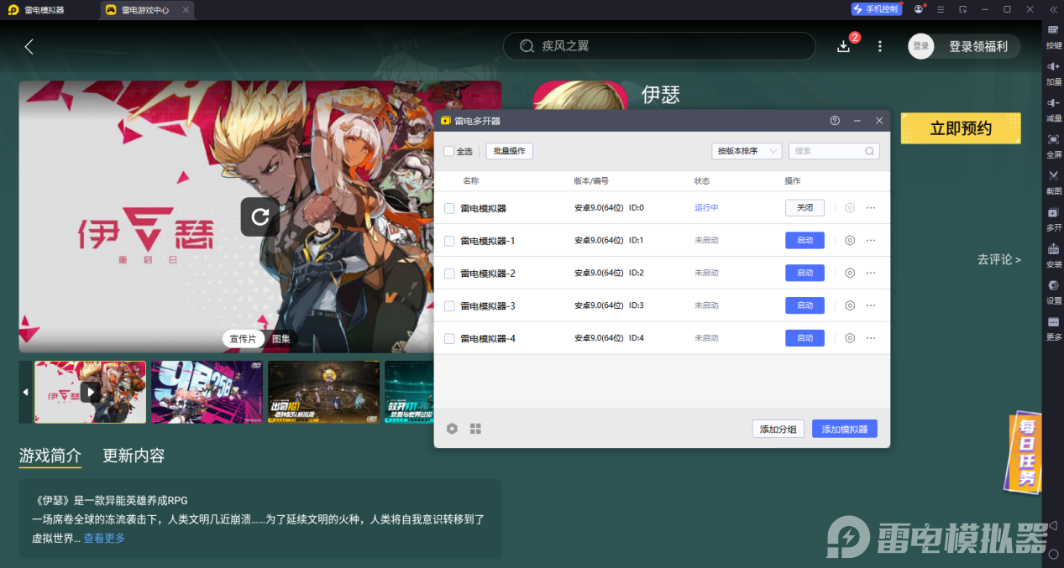The width and height of the screenshot is (1064, 568).
Task: Open multi-instance settings hexagon at bottom
Action: [452, 429]
